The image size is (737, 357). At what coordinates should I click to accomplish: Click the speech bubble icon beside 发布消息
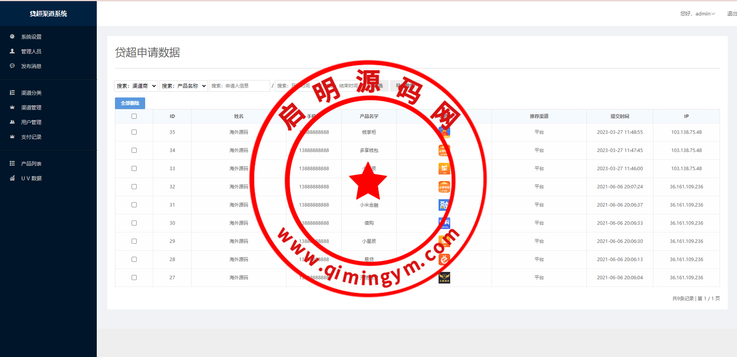(12, 66)
